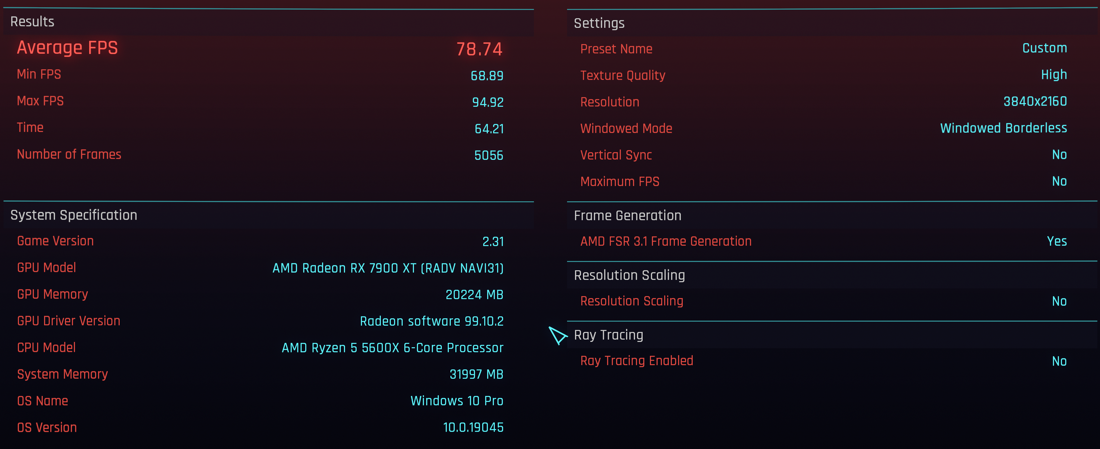Screen dimensions: 1100x449
Task: Click the Preset Name value Custom
Action: [1044, 48]
